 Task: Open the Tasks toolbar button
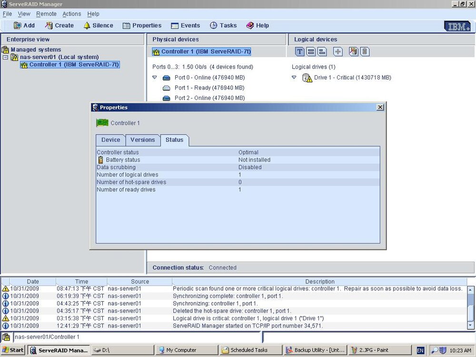tap(223, 26)
